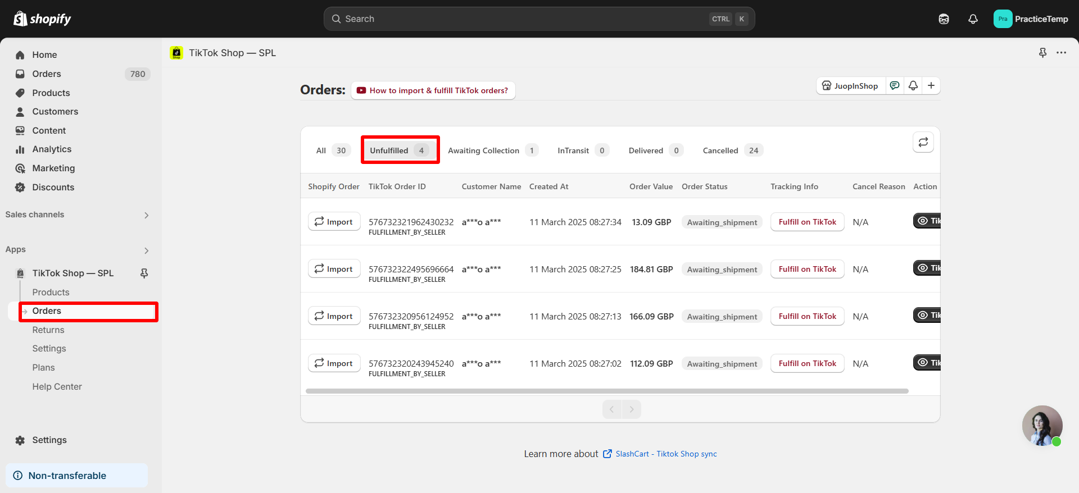Open Discounts in the sidebar
The image size is (1079, 493).
tap(53, 188)
